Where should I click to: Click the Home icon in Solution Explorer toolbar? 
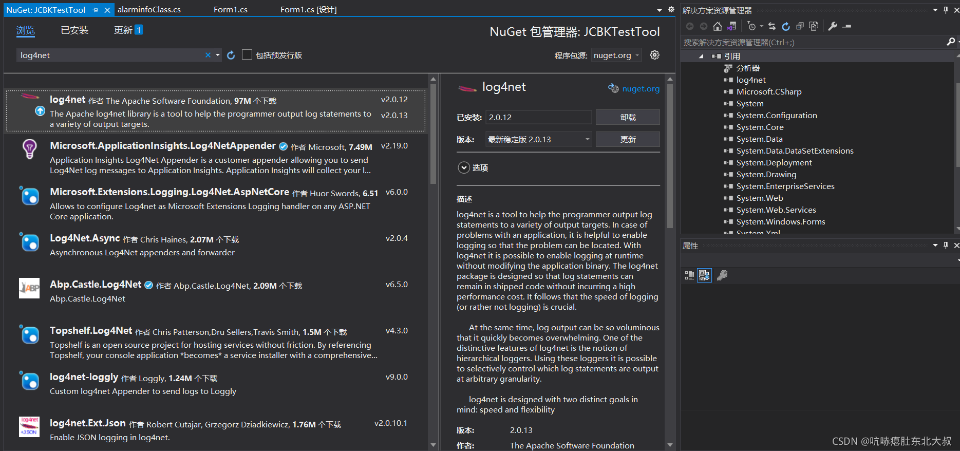[718, 26]
